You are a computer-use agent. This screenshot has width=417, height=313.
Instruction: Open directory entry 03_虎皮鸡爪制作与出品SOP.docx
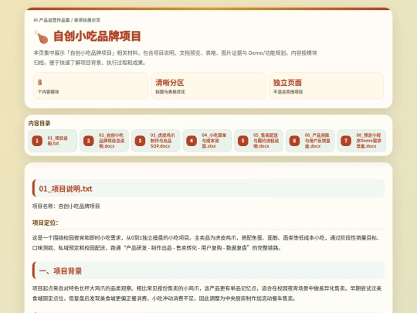point(155,141)
